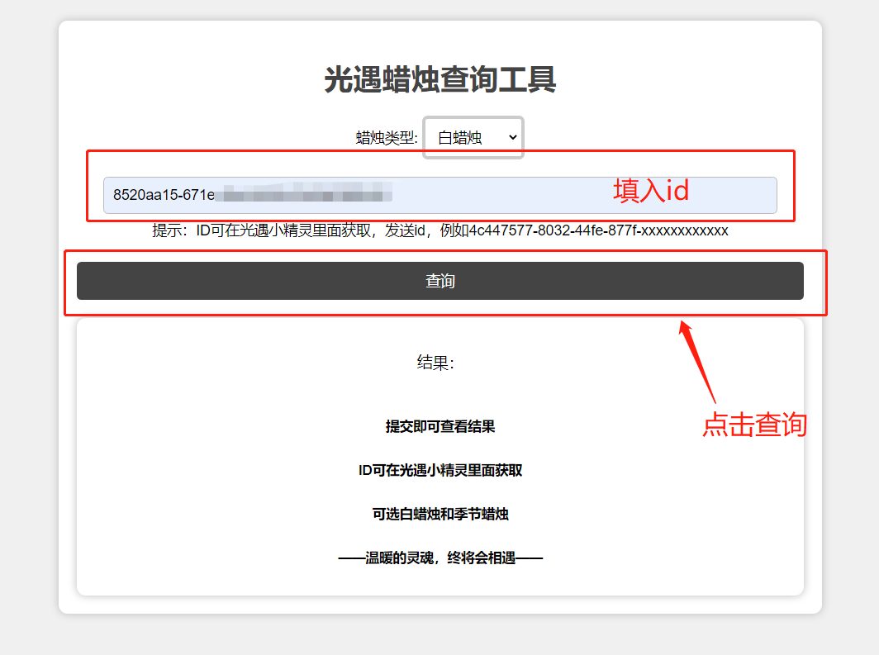The height and width of the screenshot is (655, 879).
Task: Click the dark 查询 button
Action: 440,281
